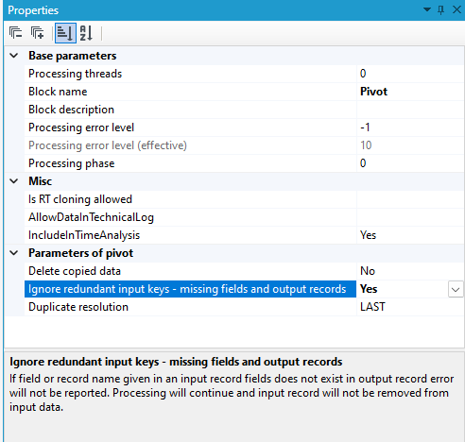Close the Properties panel
465x442 pixels.
[456, 9]
